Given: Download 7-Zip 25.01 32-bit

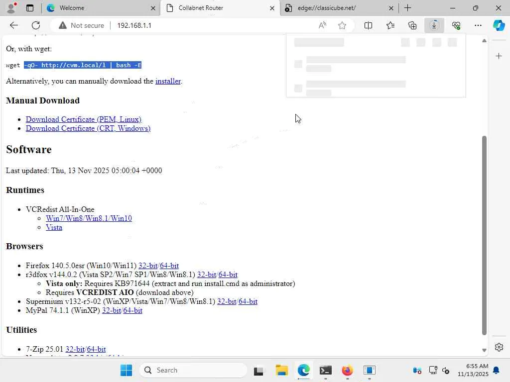Looking at the screenshot, I should 75,349.
